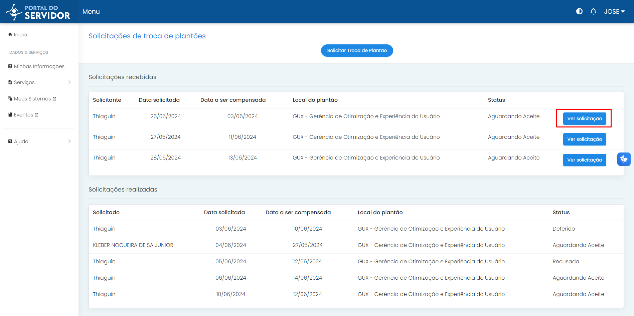Click date 11/06/2024 to be compensated
This screenshot has width=634, height=316.
(243, 137)
